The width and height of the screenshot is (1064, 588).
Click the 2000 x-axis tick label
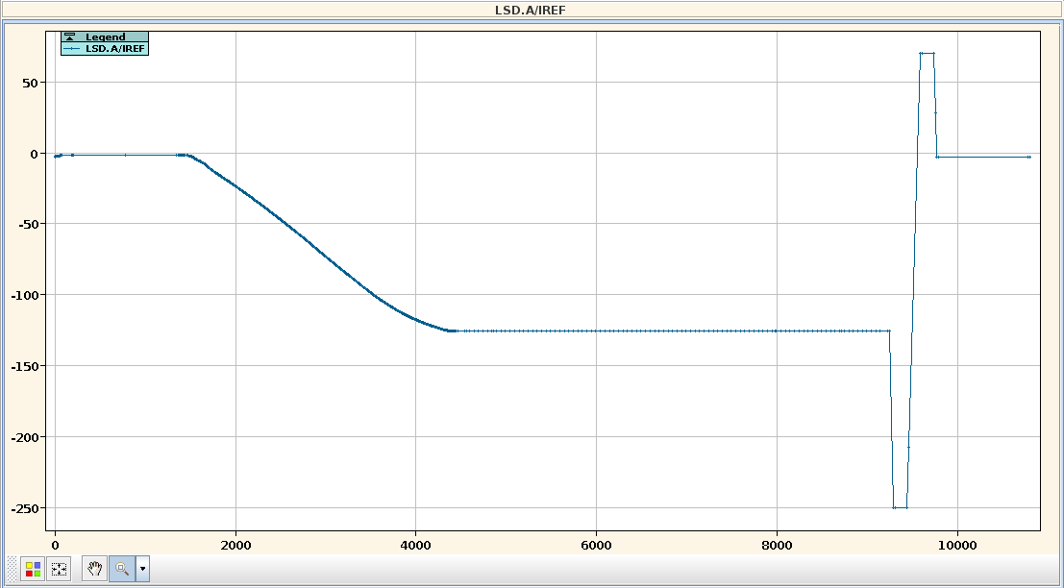tap(235, 544)
